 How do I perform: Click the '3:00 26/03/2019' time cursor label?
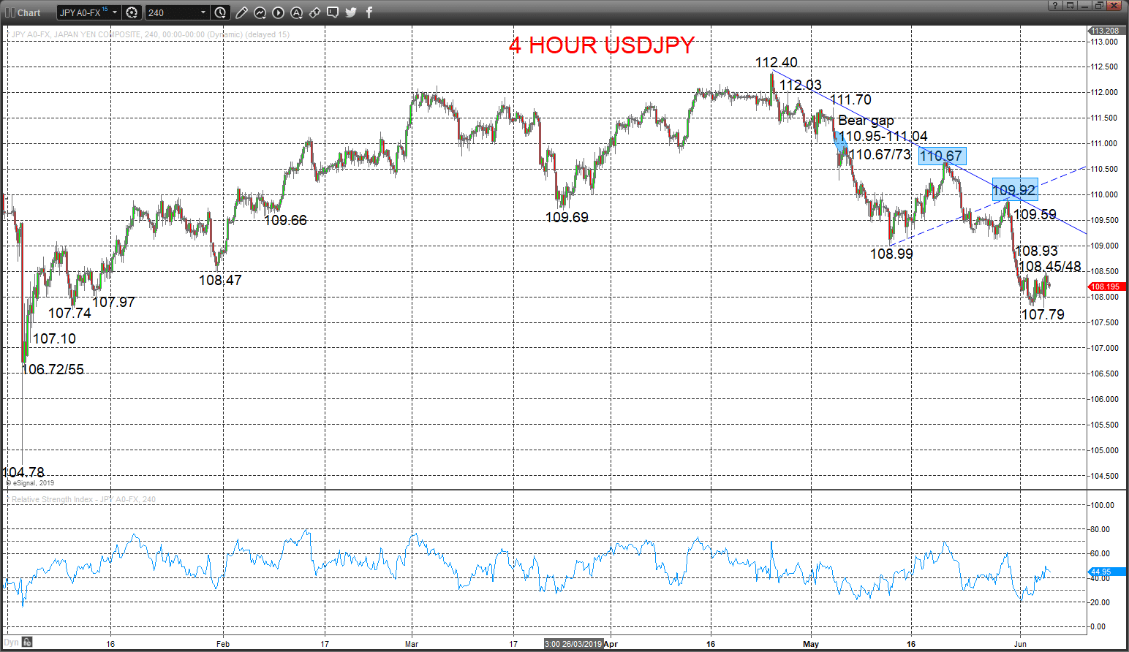(x=574, y=644)
